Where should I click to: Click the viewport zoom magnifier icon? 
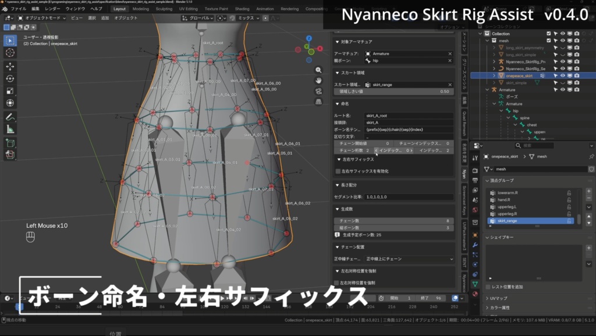click(x=318, y=70)
